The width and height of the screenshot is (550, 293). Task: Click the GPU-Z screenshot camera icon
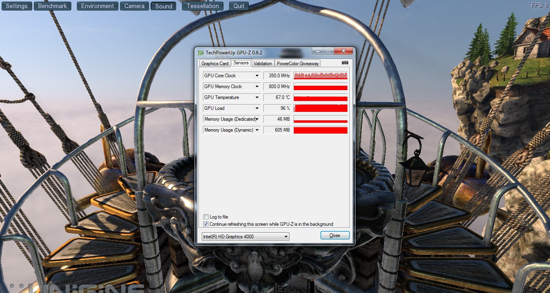pyautogui.click(x=345, y=63)
